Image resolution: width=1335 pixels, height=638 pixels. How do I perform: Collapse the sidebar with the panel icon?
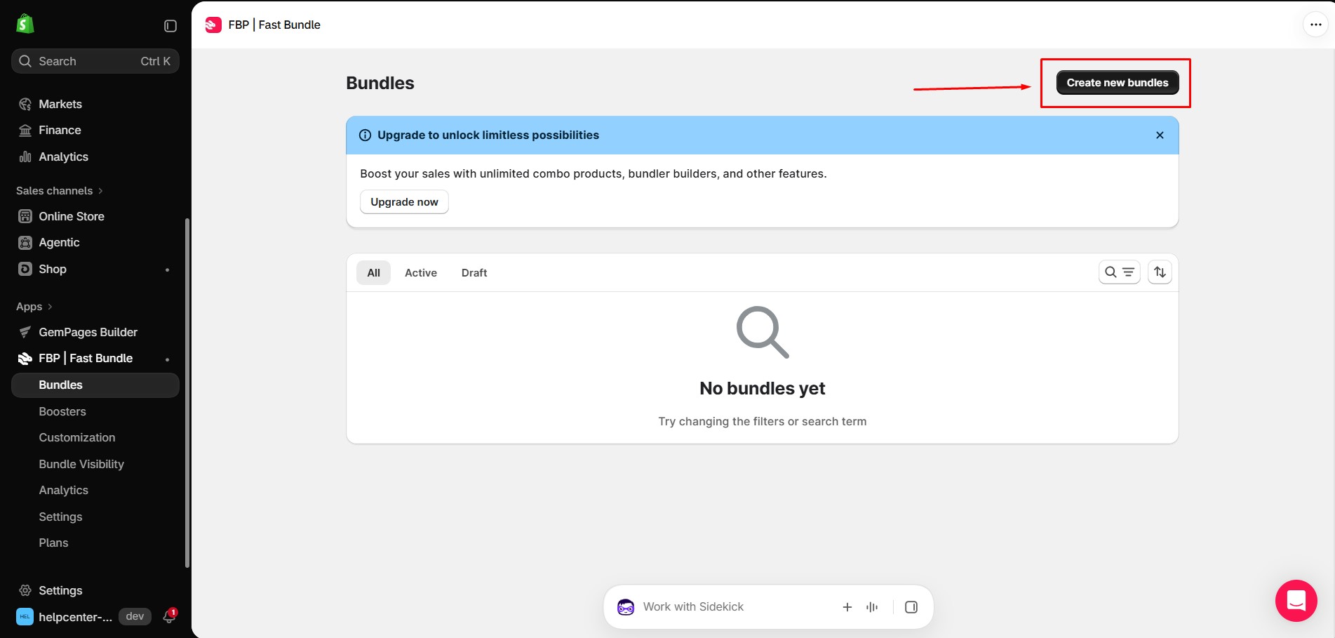click(170, 26)
